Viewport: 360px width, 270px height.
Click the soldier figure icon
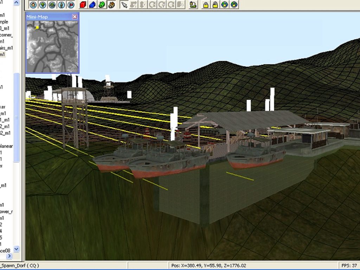point(62,5)
